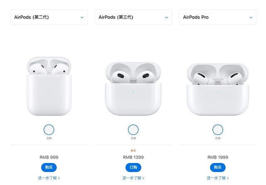Click 购买 button for RMB 1999 AirPods Pro
This screenshot has height=185, width=266.
[218, 168]
